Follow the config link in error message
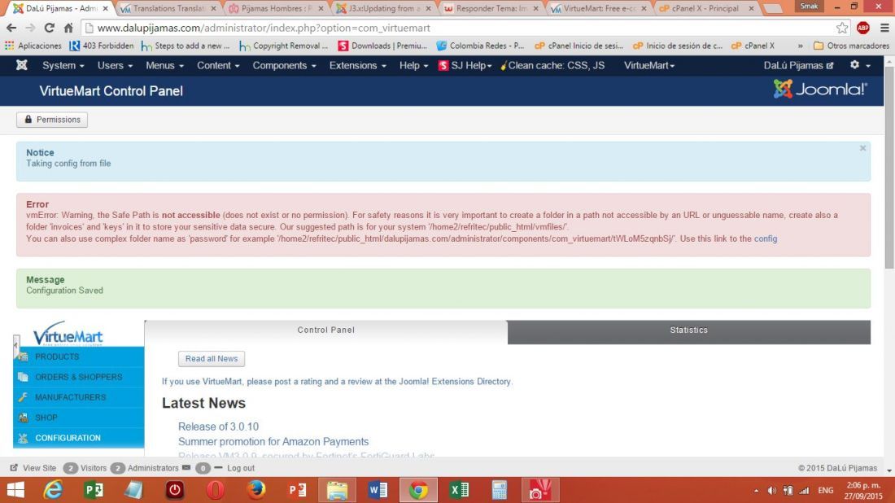The image size is (895, 503). tap(766, 238)
